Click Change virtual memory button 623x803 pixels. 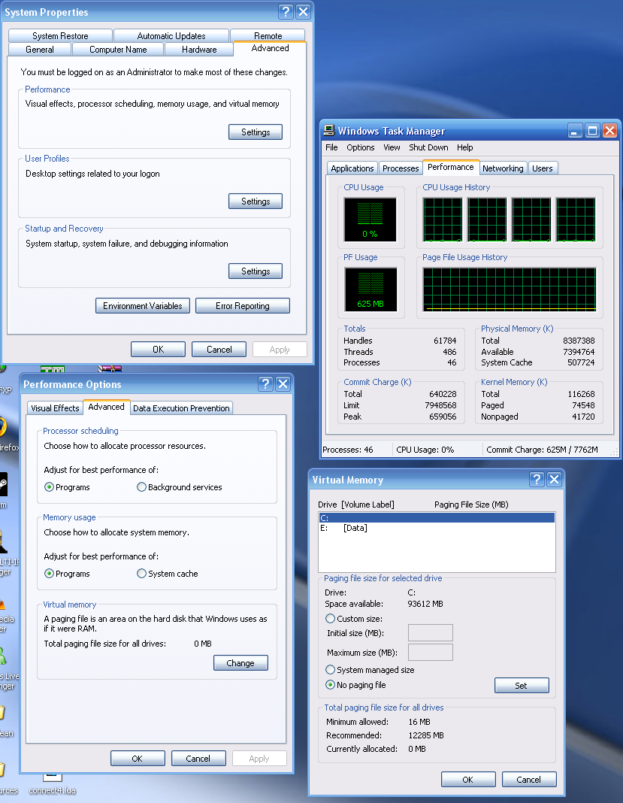point(240,662)
